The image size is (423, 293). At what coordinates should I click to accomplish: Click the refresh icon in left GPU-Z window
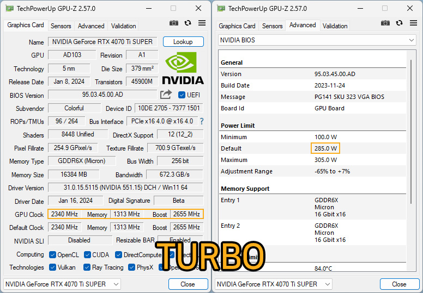click(x=188, y=23)
